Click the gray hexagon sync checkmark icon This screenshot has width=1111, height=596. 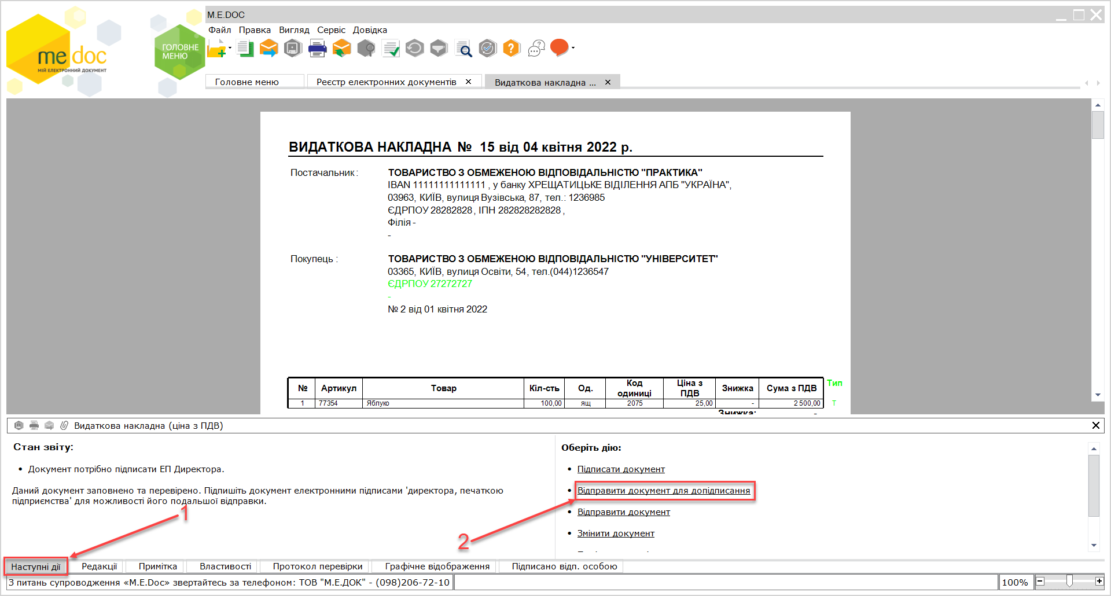point(488,49)
